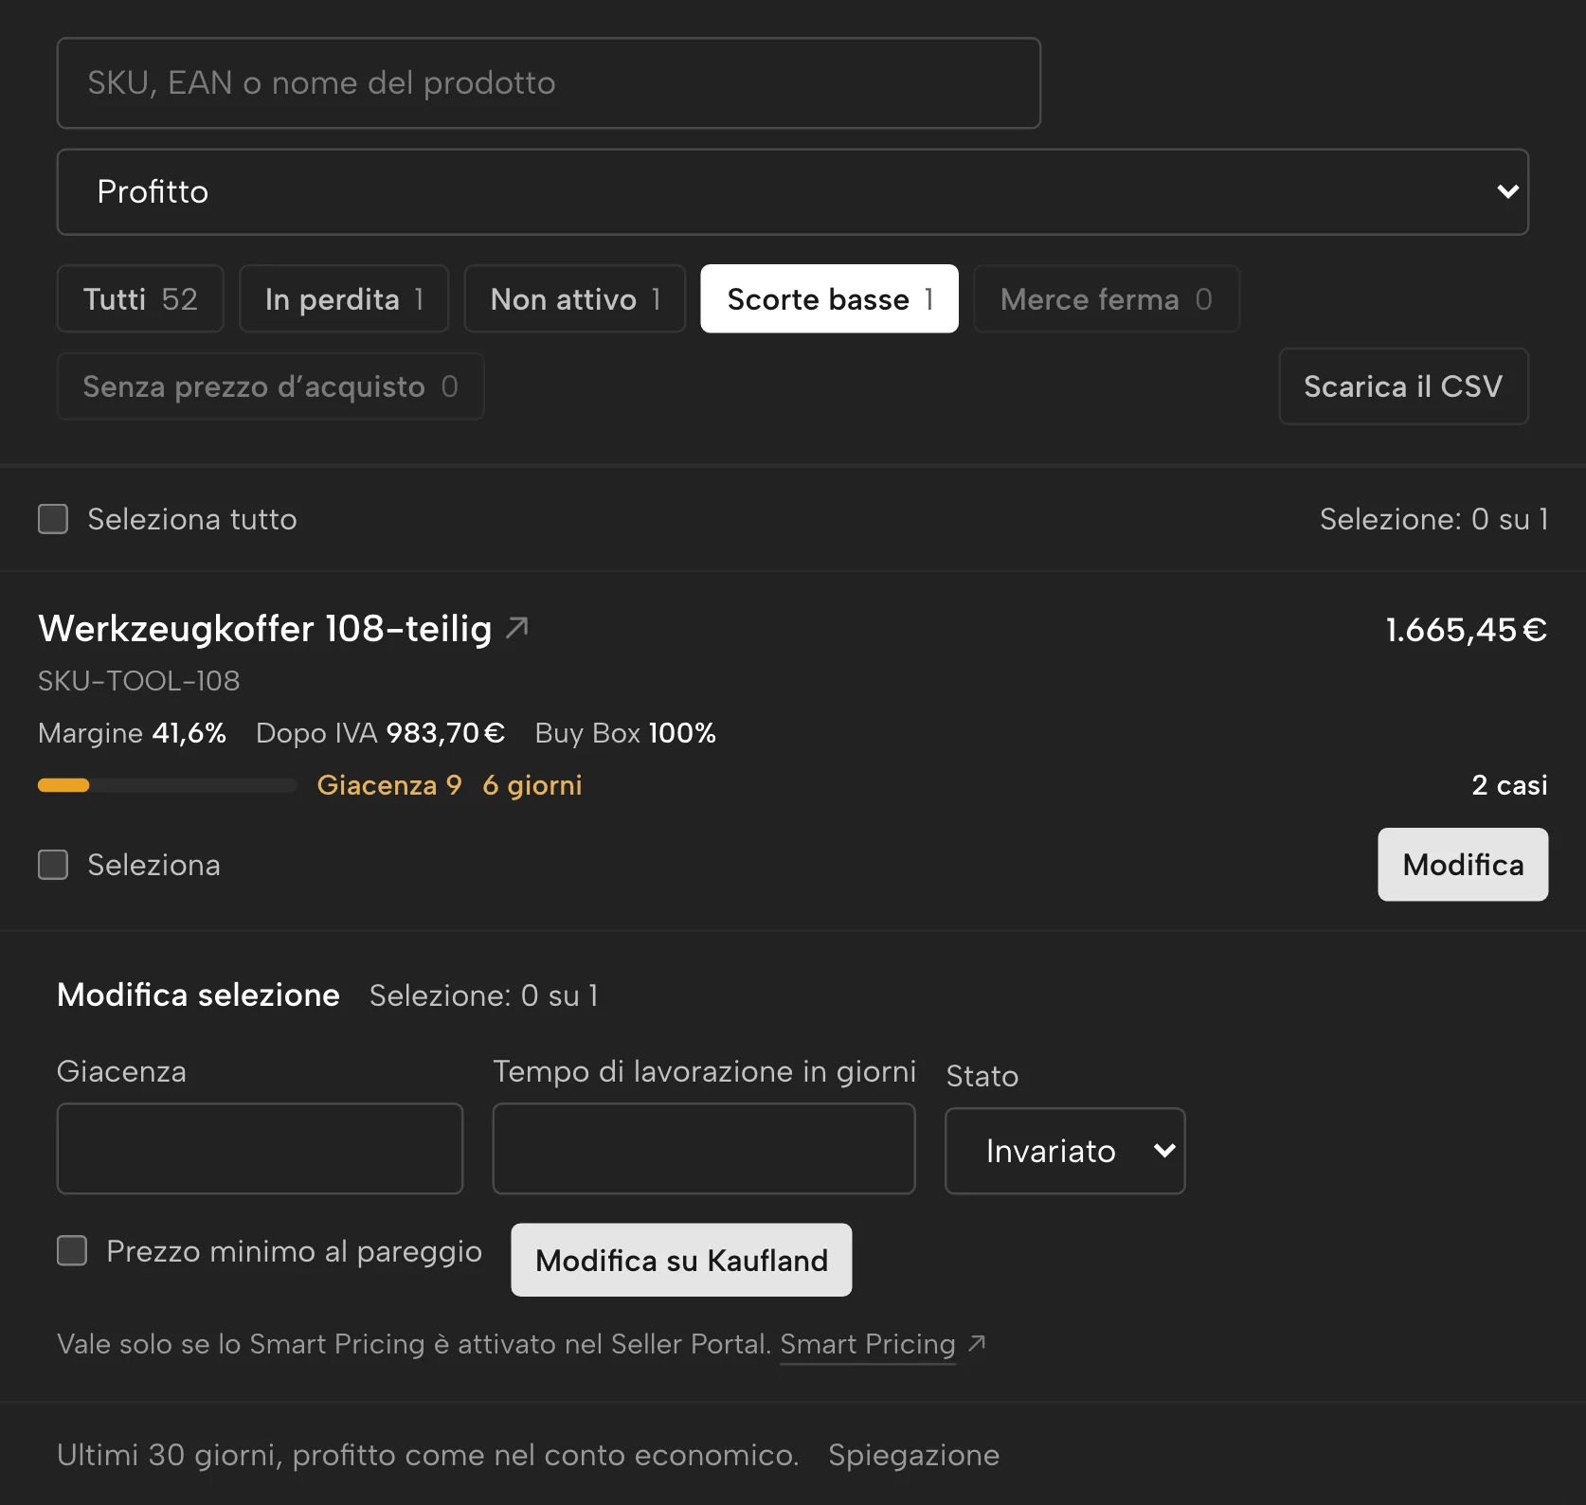1586x1505 pixels.
Task: Switch to Non attivo filter
Action: (575, 299)
